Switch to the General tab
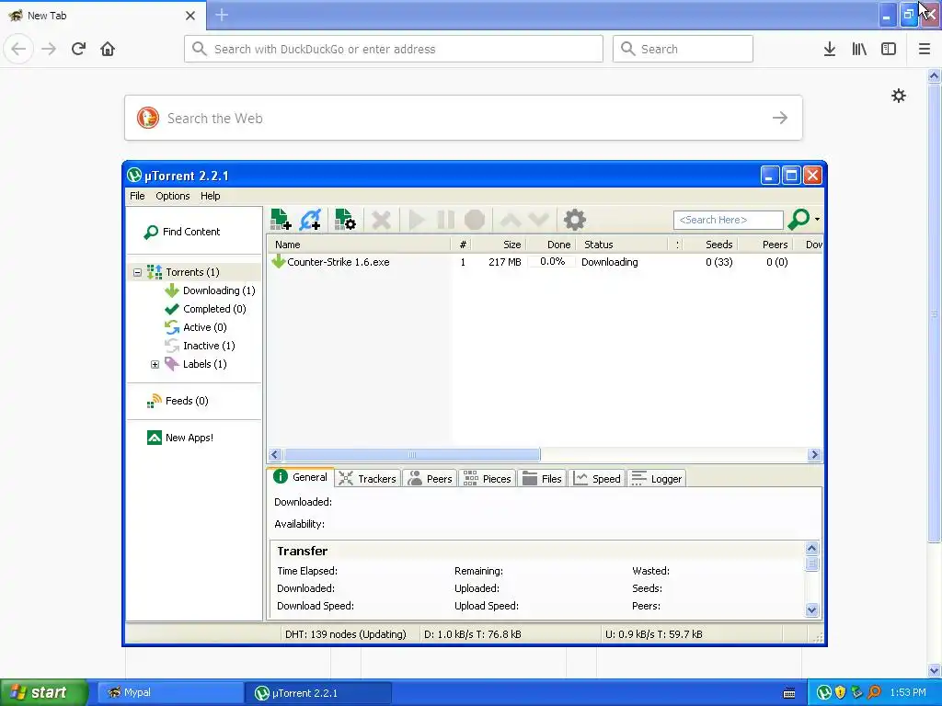The width and height of the screenshot is (942, 706). click(301, 477)
